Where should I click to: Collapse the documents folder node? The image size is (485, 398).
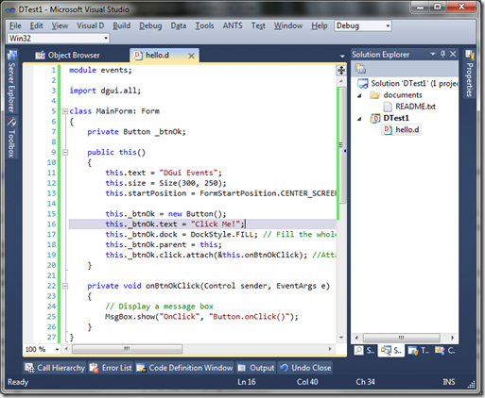click(359, 95)
